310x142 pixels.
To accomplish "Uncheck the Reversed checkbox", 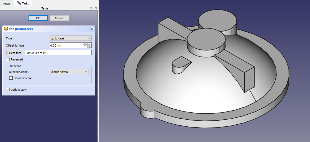I will click(x=8, y=59).
